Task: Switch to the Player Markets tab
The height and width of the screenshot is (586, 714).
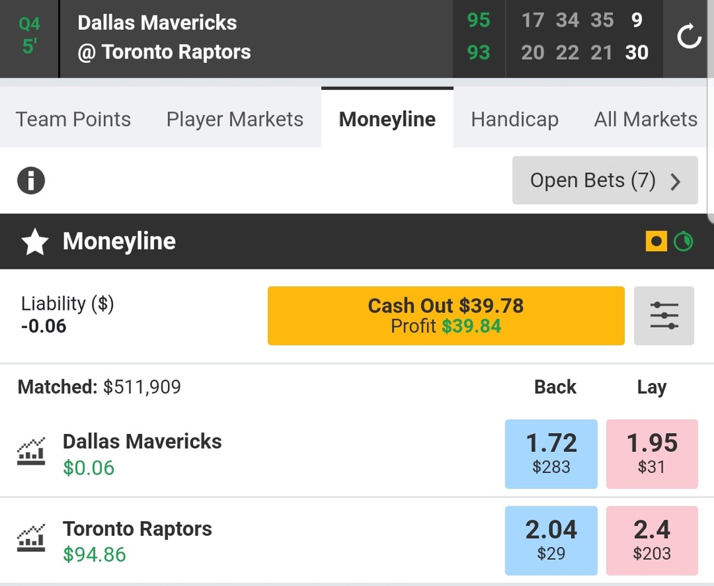Action: [x=235, y=119]
